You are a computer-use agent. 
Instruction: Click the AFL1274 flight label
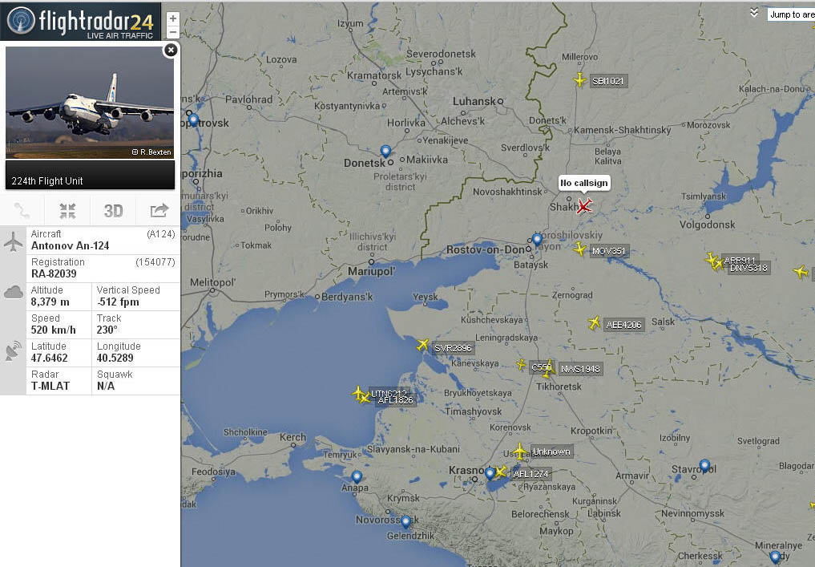click(x=531, y=474)
